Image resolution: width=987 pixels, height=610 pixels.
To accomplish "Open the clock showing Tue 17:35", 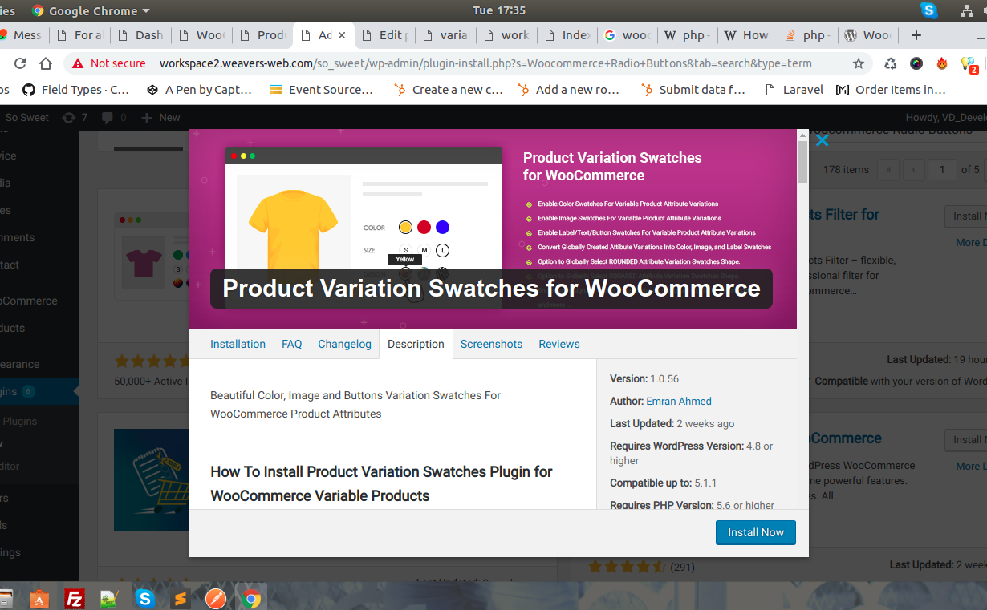I will tap(499, 10).
